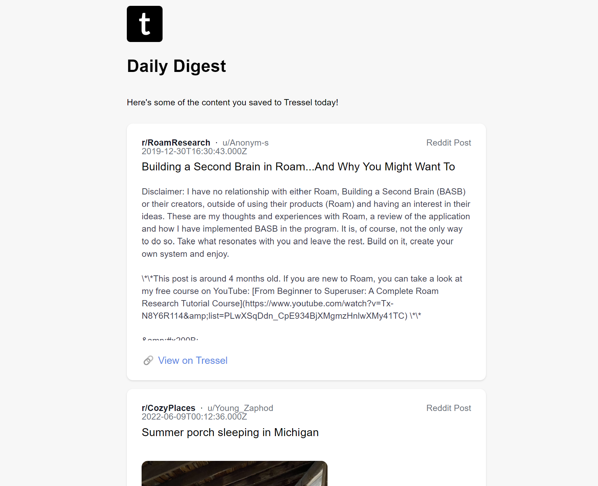Click the Disclaimer paragraph text
This screenshot has height=486, width=598.
tap(306, 222)
